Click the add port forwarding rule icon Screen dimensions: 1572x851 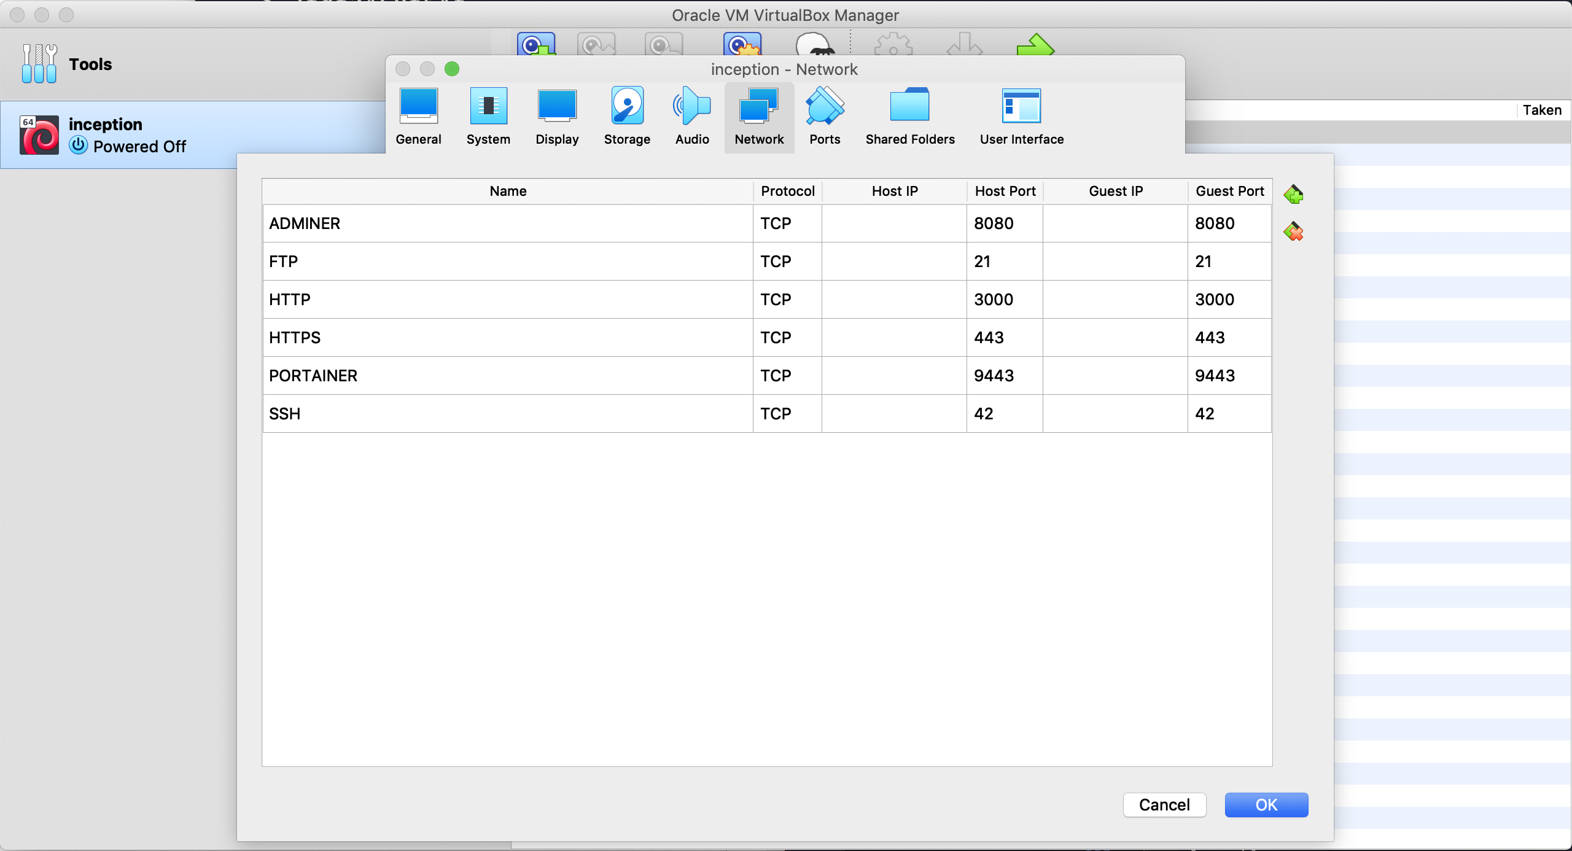click(x=1293, y=195)
